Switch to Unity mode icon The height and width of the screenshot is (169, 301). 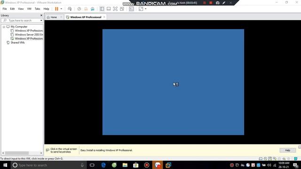[x=122, y=9]
